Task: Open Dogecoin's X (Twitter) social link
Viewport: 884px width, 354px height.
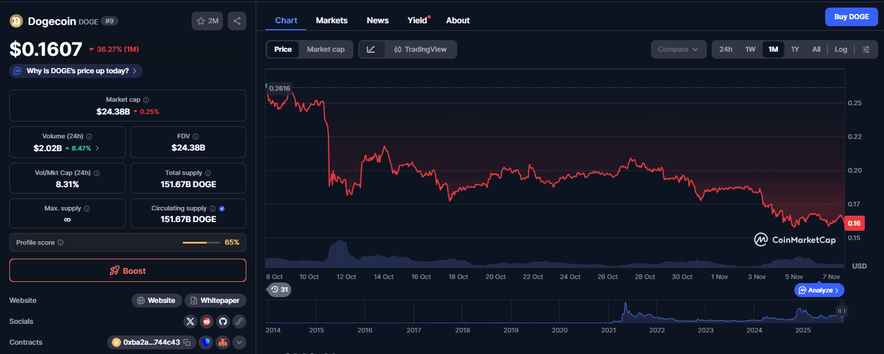Action: pyautogui.click(x=190, y=321)
